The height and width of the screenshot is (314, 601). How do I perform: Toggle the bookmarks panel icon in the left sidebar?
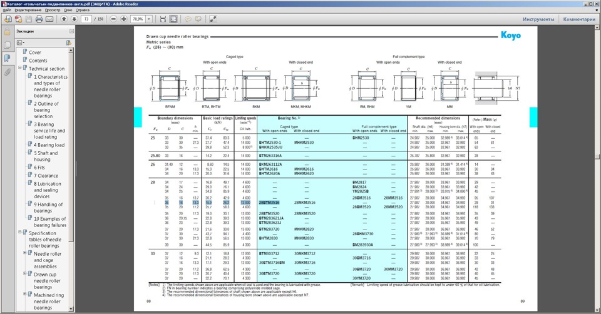point(7,58)
